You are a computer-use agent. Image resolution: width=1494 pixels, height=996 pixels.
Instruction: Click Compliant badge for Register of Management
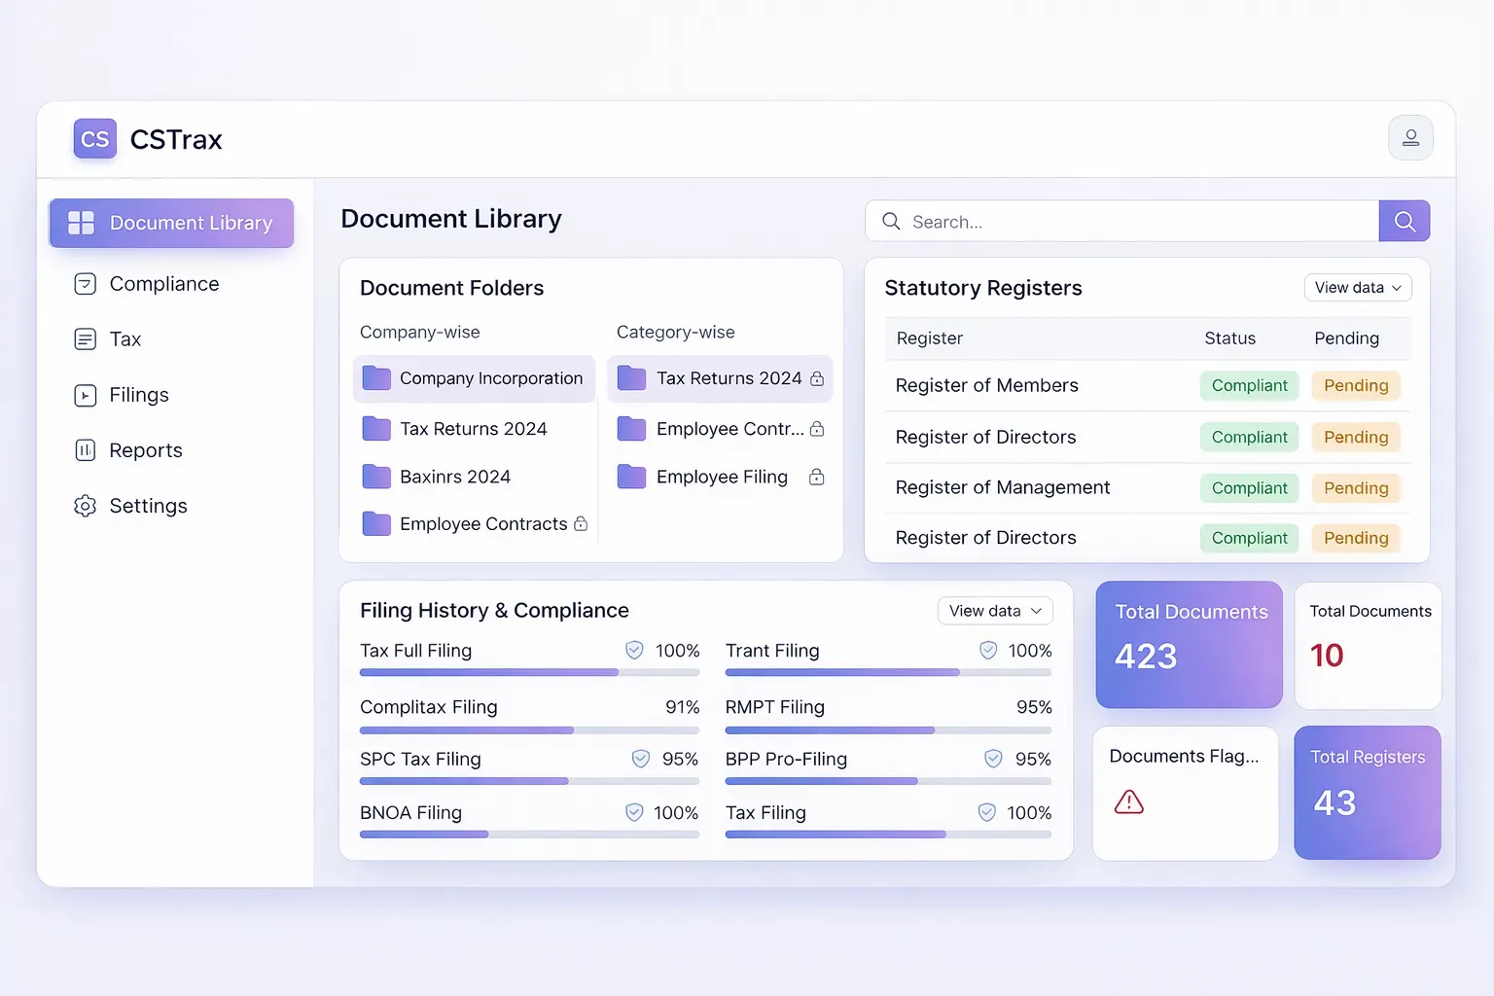pos(1249,488)
